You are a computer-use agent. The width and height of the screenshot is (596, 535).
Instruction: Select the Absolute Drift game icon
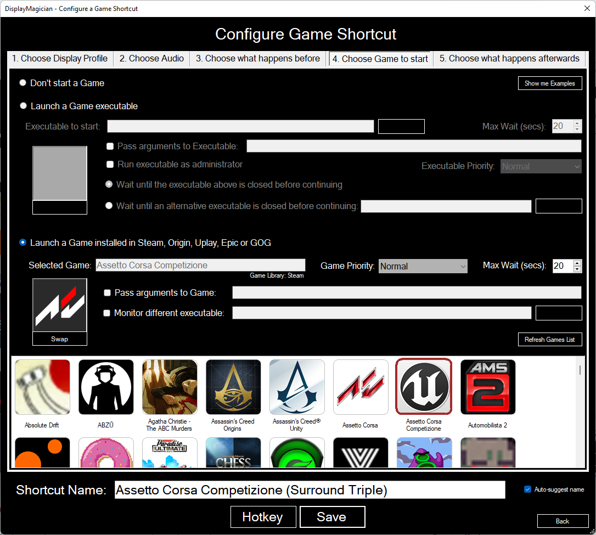[x=42, y=387]
